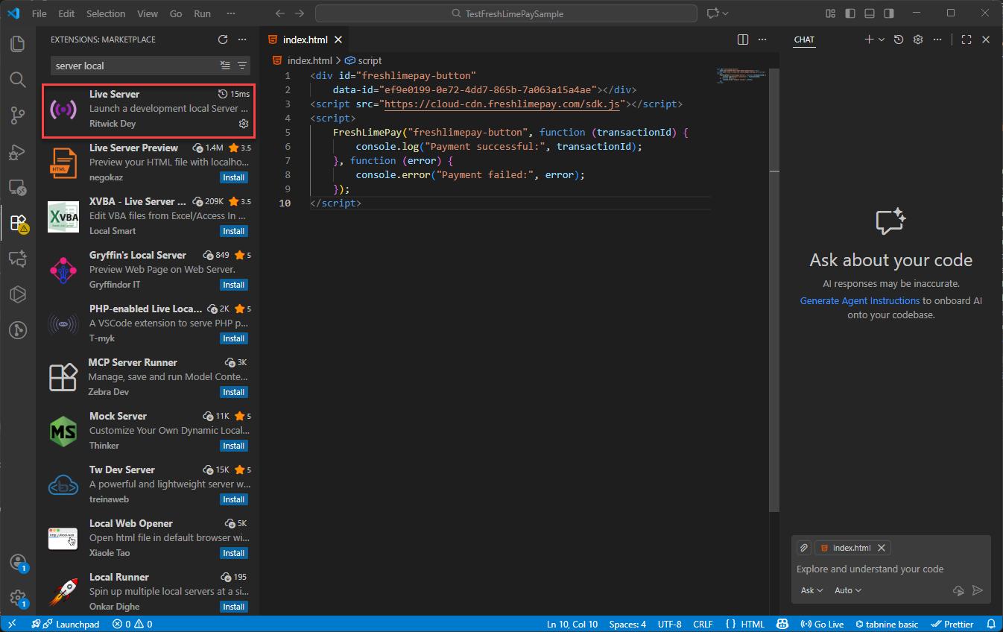Open the Selection menu
1003x632 pixels.
[x=106, y=13]
